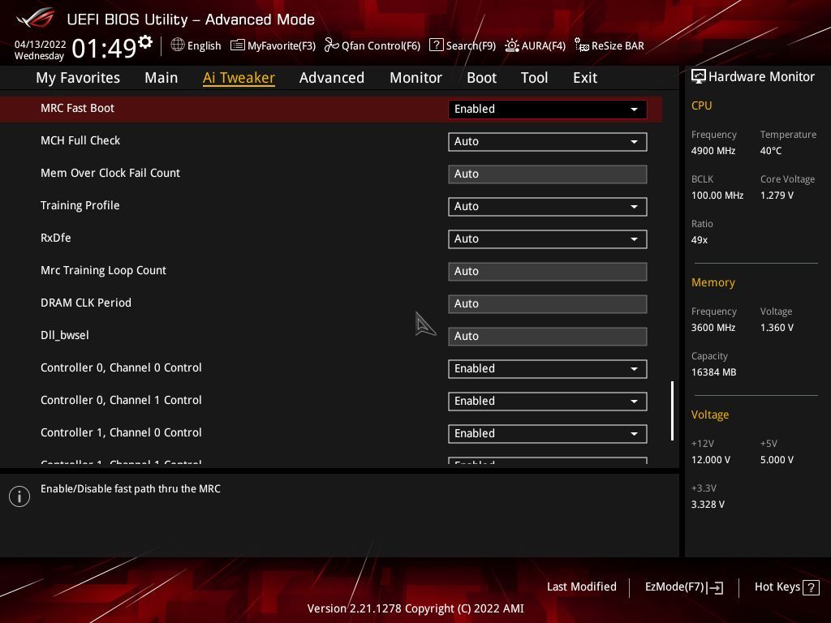Screen dimensions: 831x623
Task: Toggle ReSize BAR icon
Action: tap(581, 45)
